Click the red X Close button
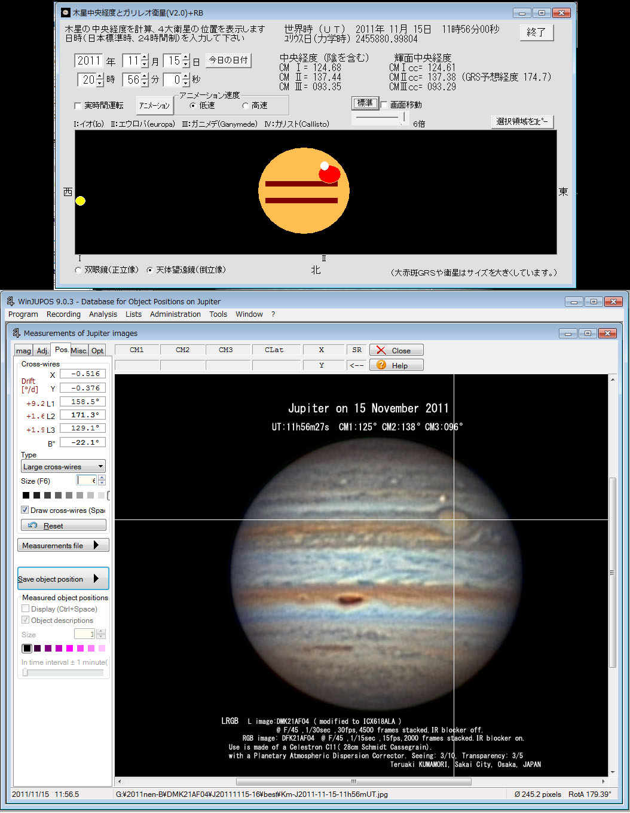Screen dimensions: 630x813 (396, 350)
